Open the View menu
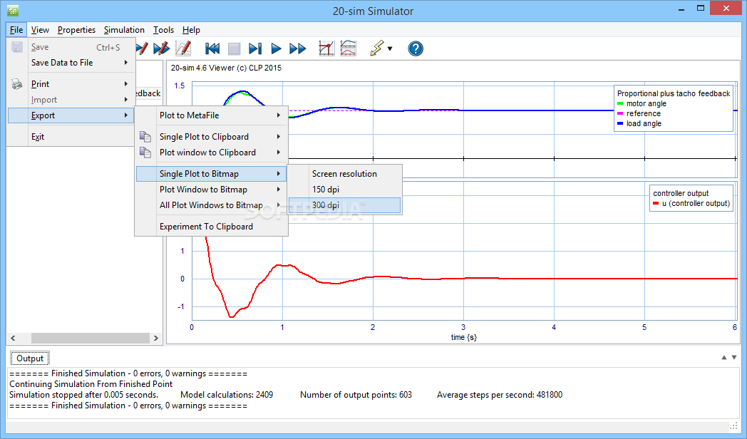The width and height of the screenshot is (747, 439). 40,29
